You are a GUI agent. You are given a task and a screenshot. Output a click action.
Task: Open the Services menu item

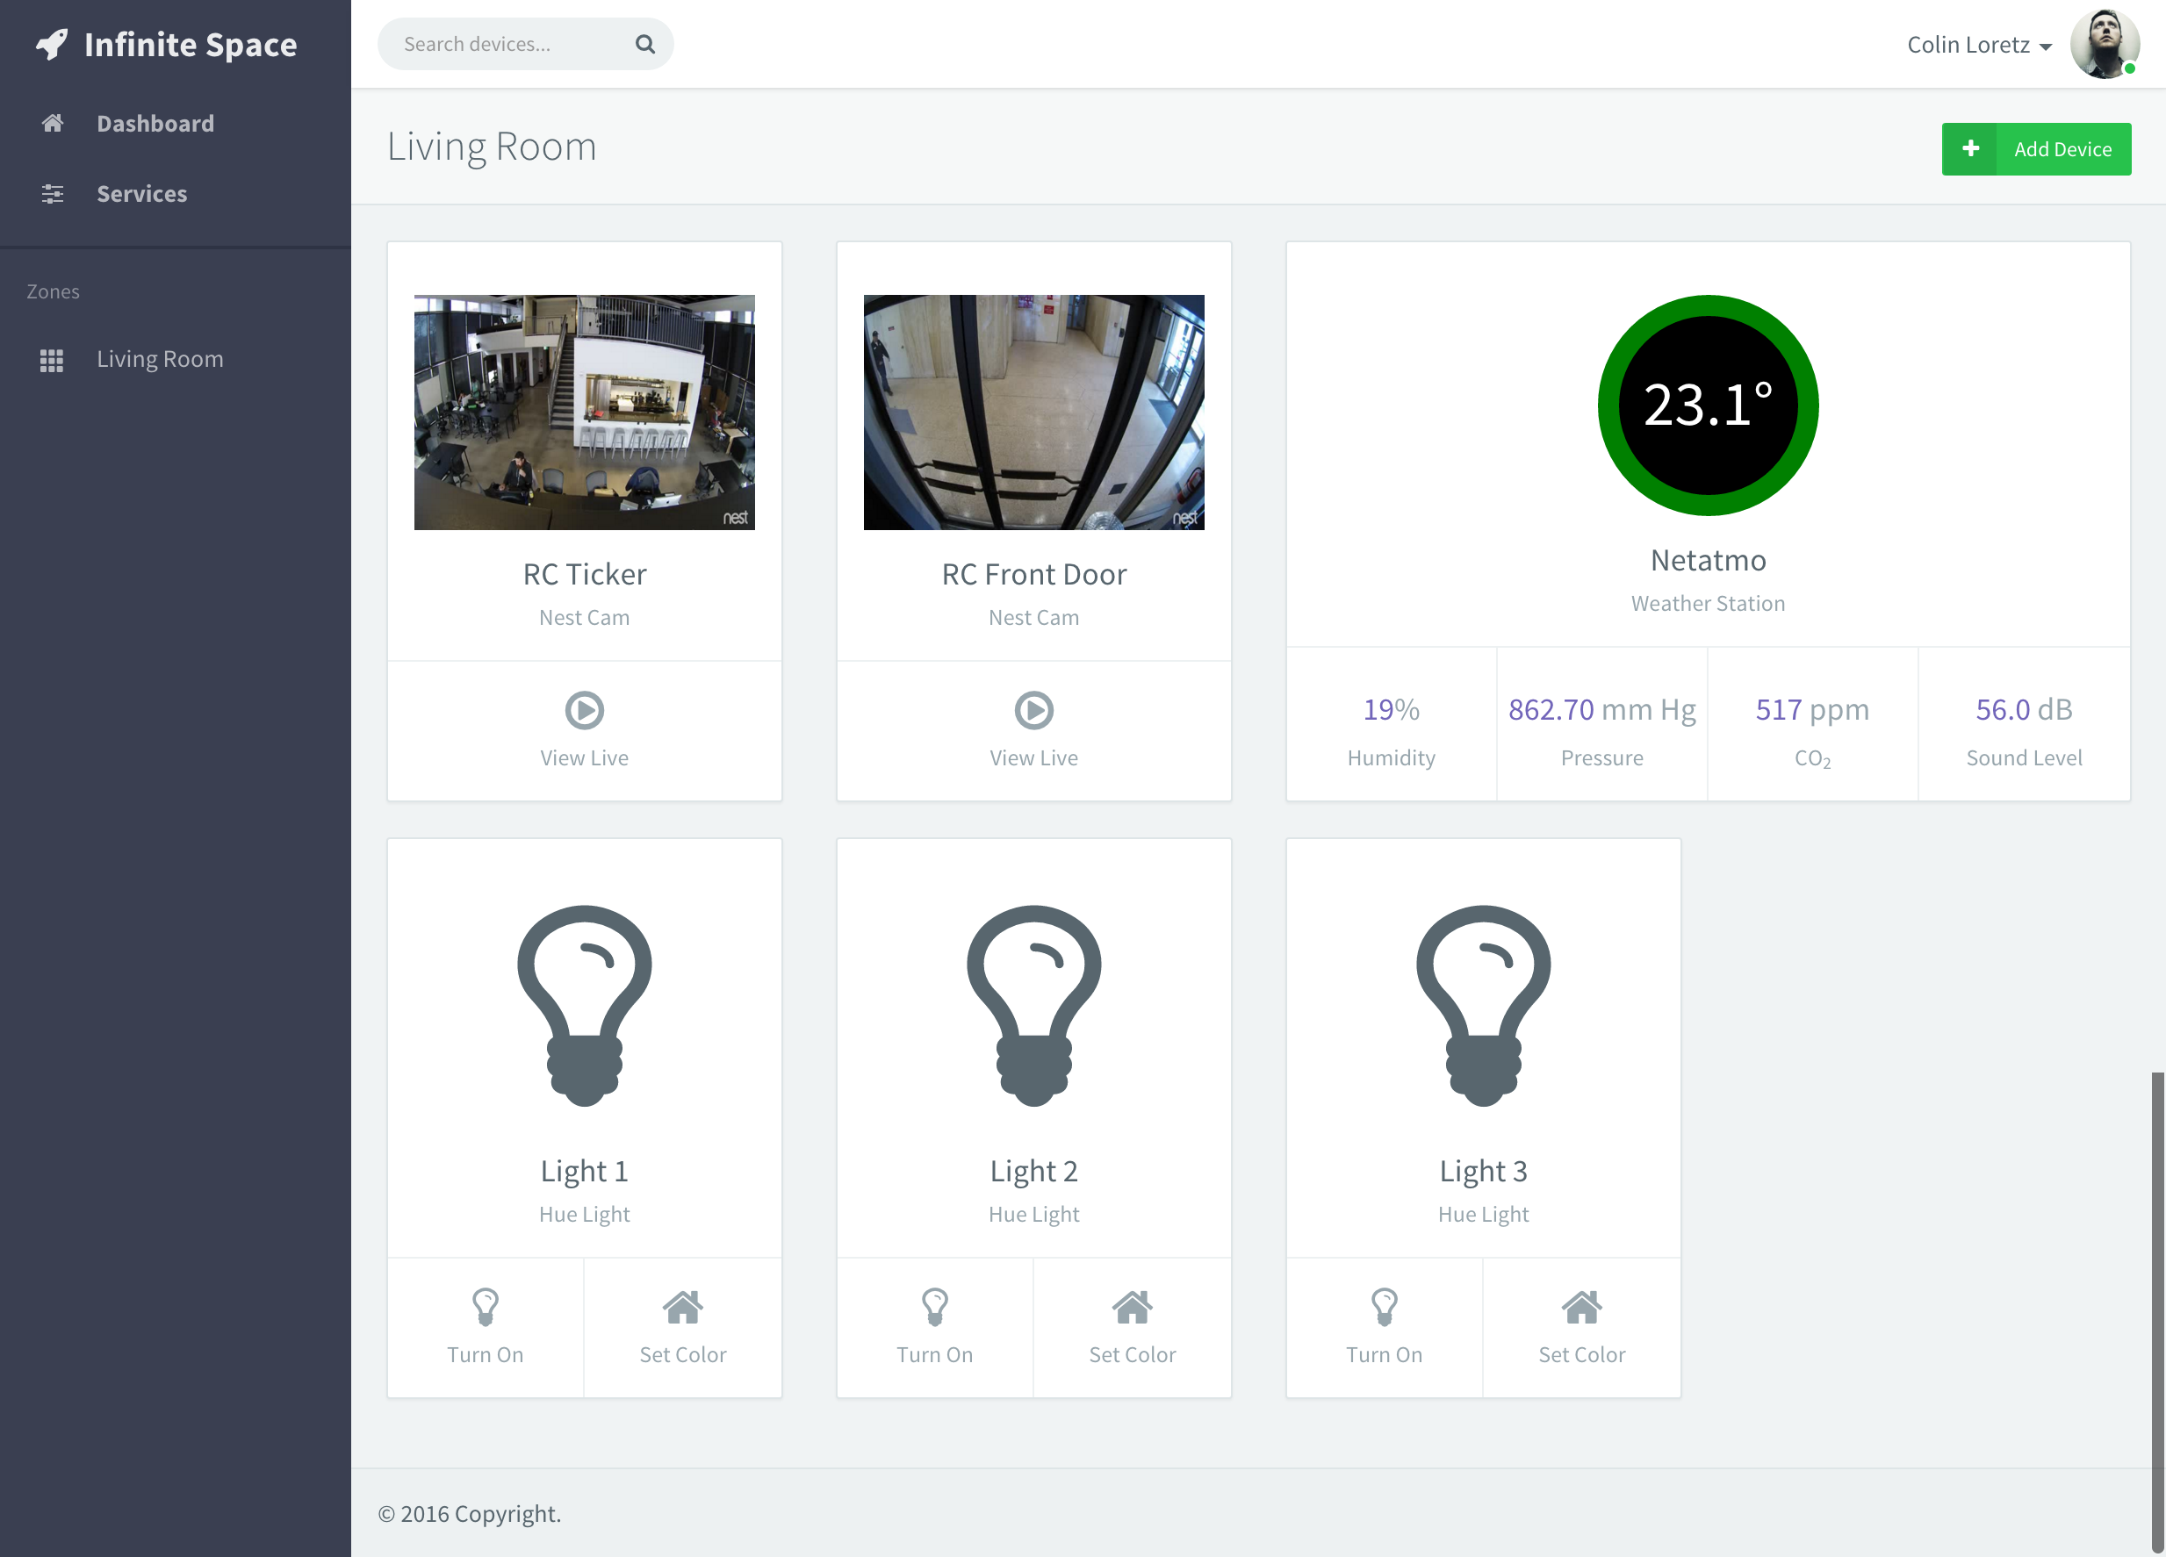click(x=141, y=194)
